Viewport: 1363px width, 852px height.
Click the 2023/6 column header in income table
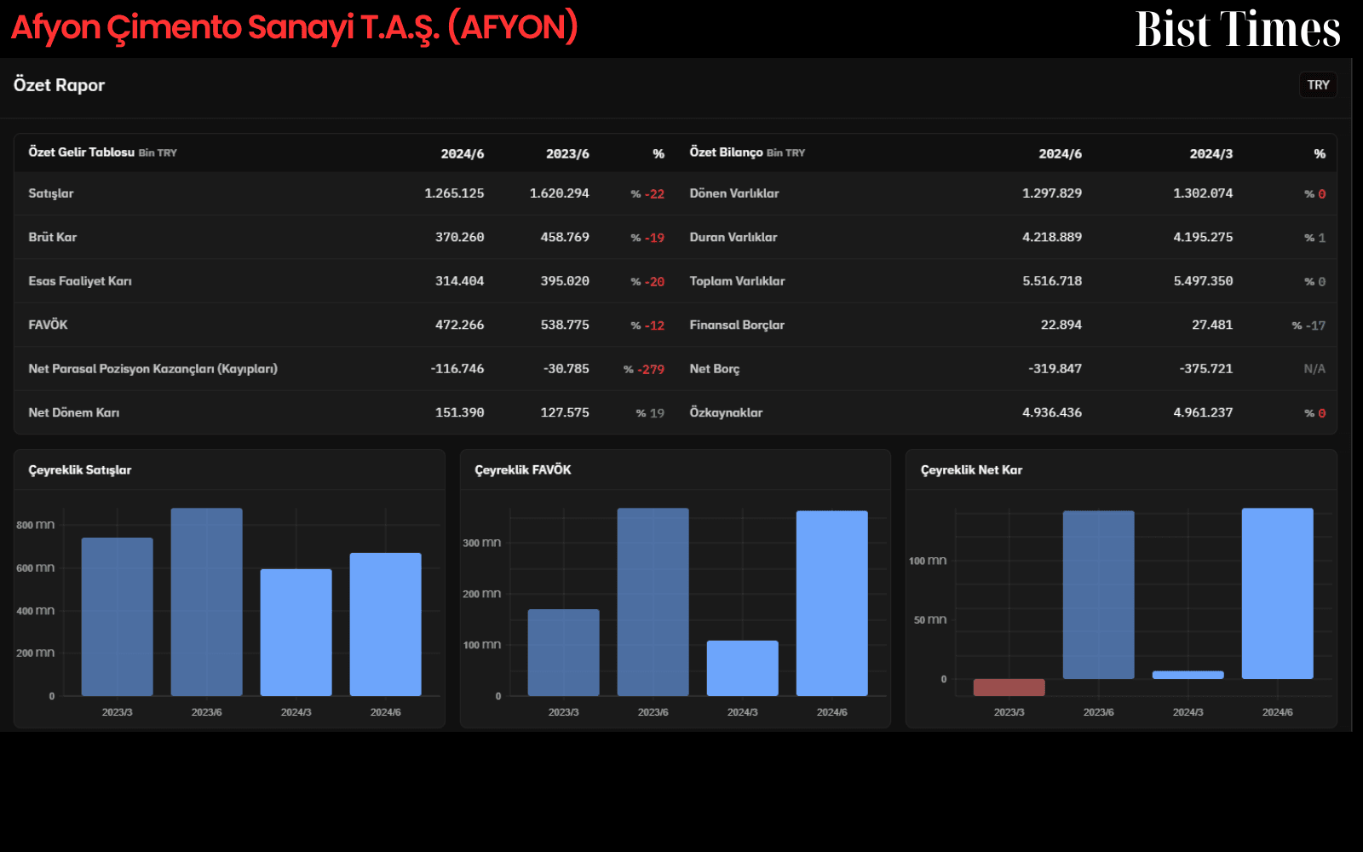(567, 153)
